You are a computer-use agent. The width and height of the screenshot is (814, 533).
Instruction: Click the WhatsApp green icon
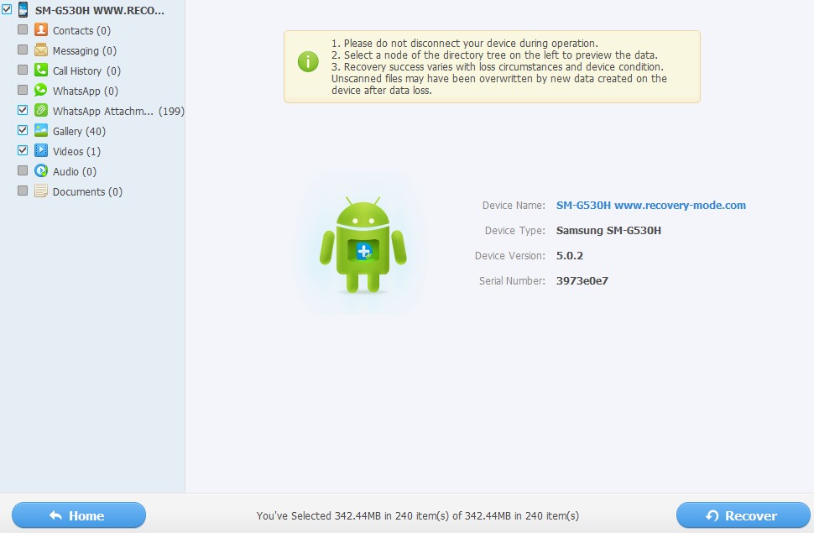(x=41, y=90)
